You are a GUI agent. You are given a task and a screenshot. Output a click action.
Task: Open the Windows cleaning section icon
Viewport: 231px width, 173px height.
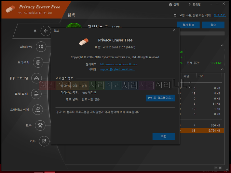coord(41,47)
